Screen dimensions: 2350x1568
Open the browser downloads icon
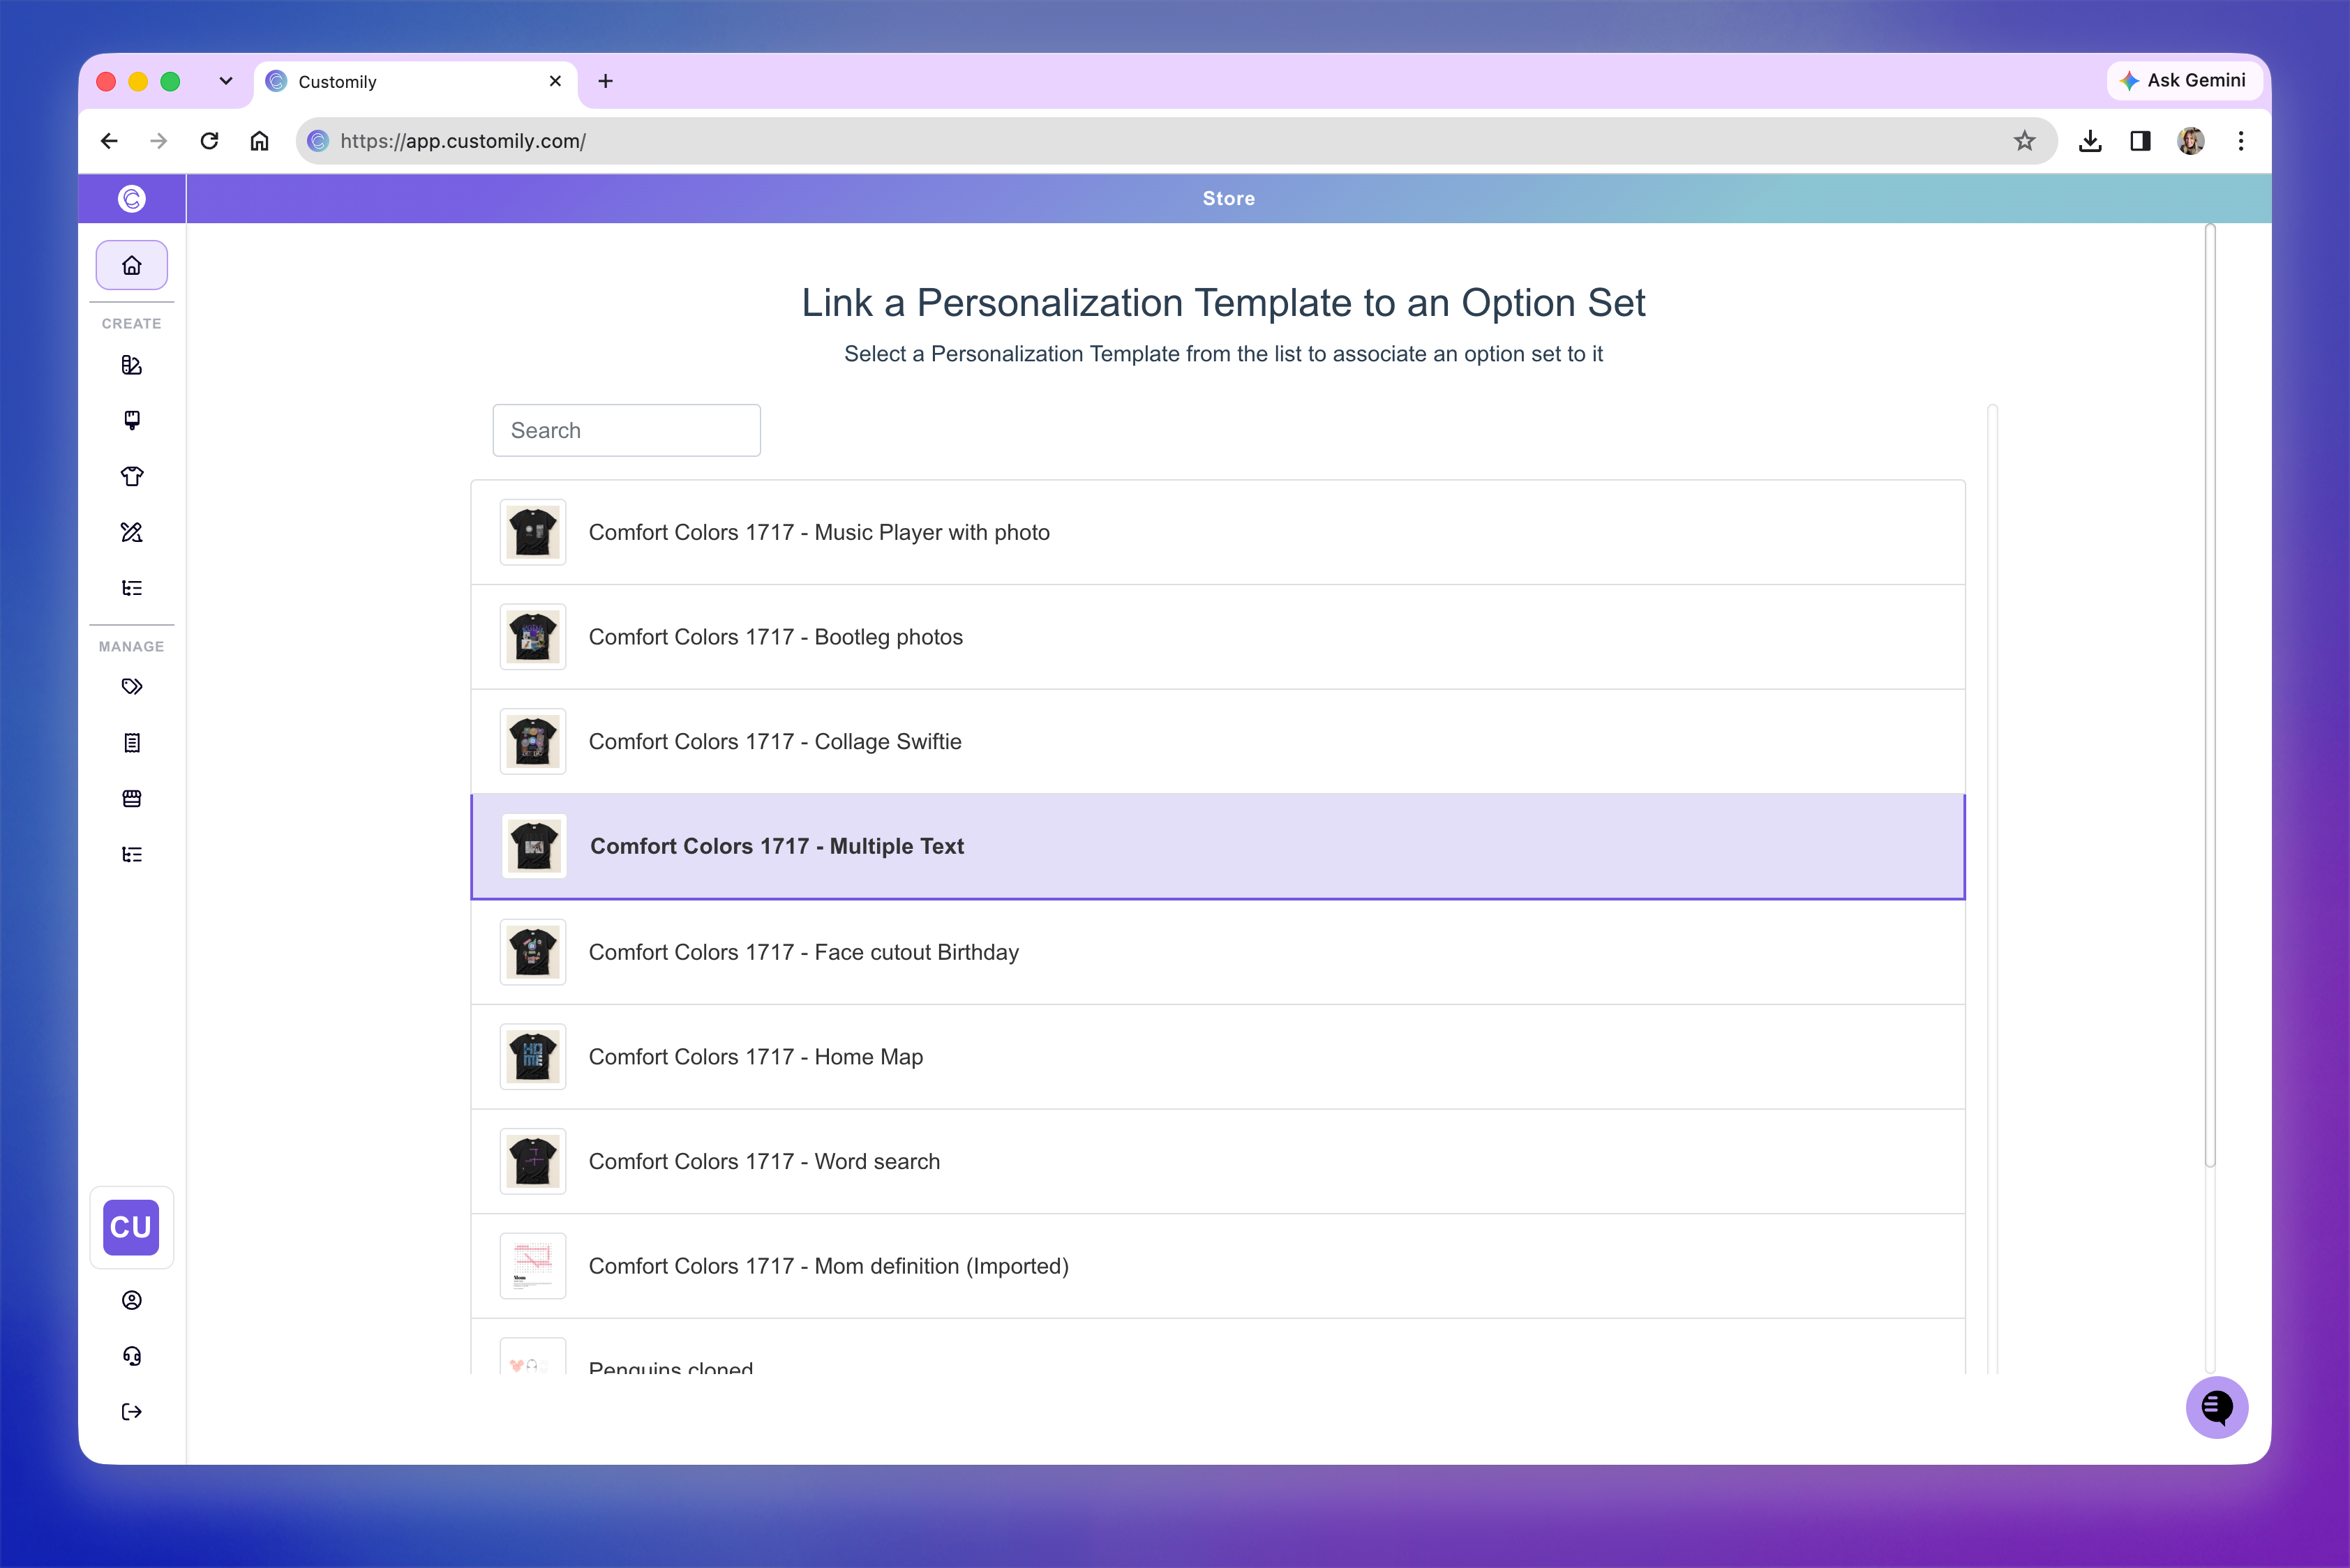pos(2090,141)
